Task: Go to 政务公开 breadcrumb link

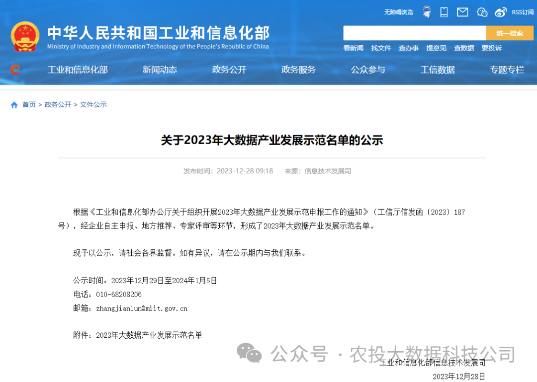Action: pyautogui.click(x=58, y=105)
